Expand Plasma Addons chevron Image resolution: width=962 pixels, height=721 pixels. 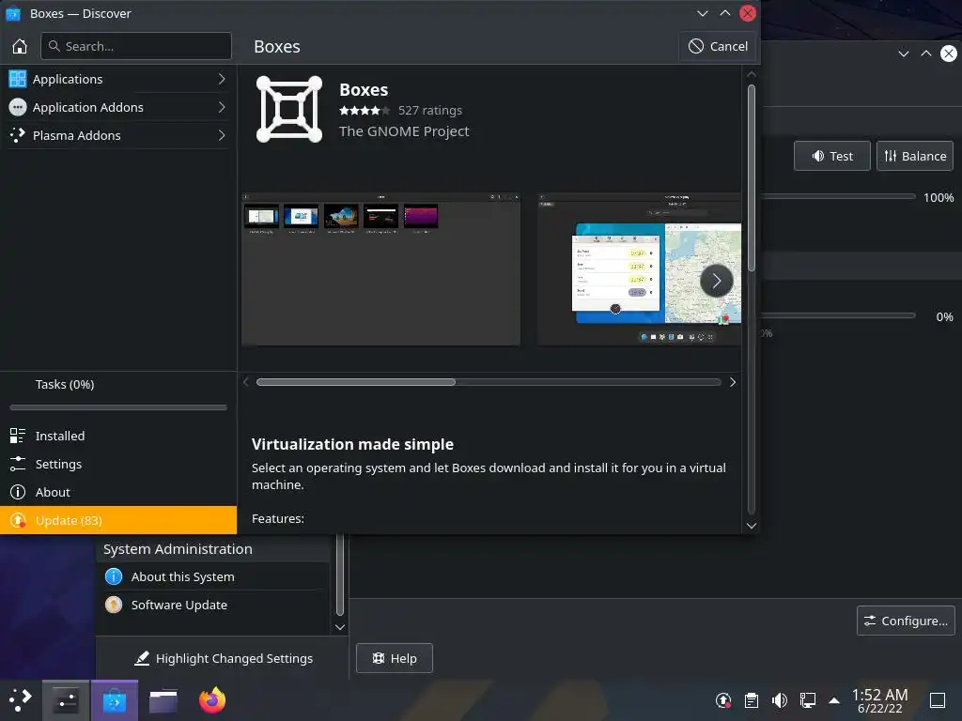click(x=222, y=135)
